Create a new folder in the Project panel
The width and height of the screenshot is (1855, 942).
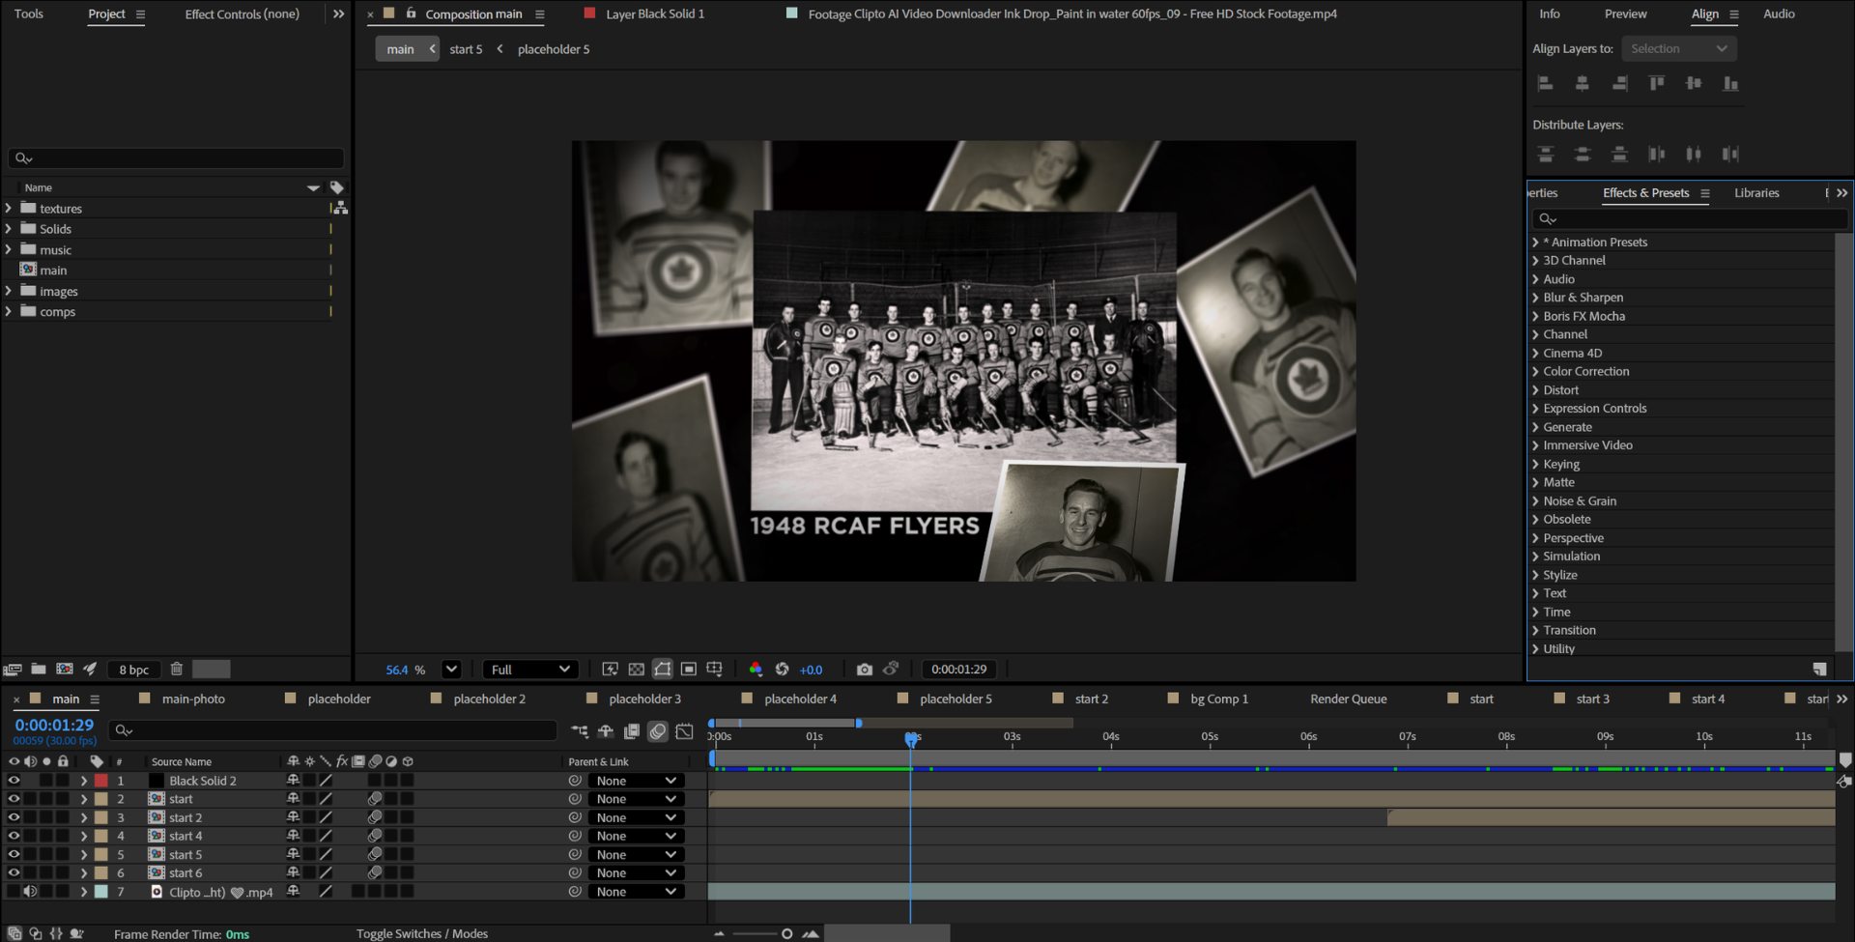(x=39, y=669)
